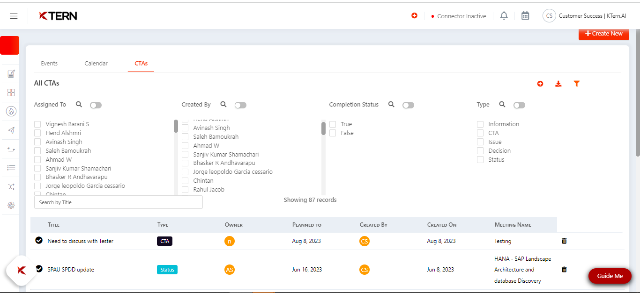Click the cyan Status type badge
Viewport: 640px width, 293px height.
pos(167,270)
